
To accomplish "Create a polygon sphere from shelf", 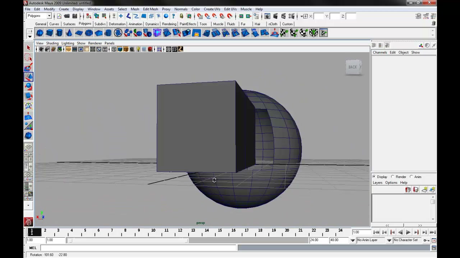I will coord(40,33).
